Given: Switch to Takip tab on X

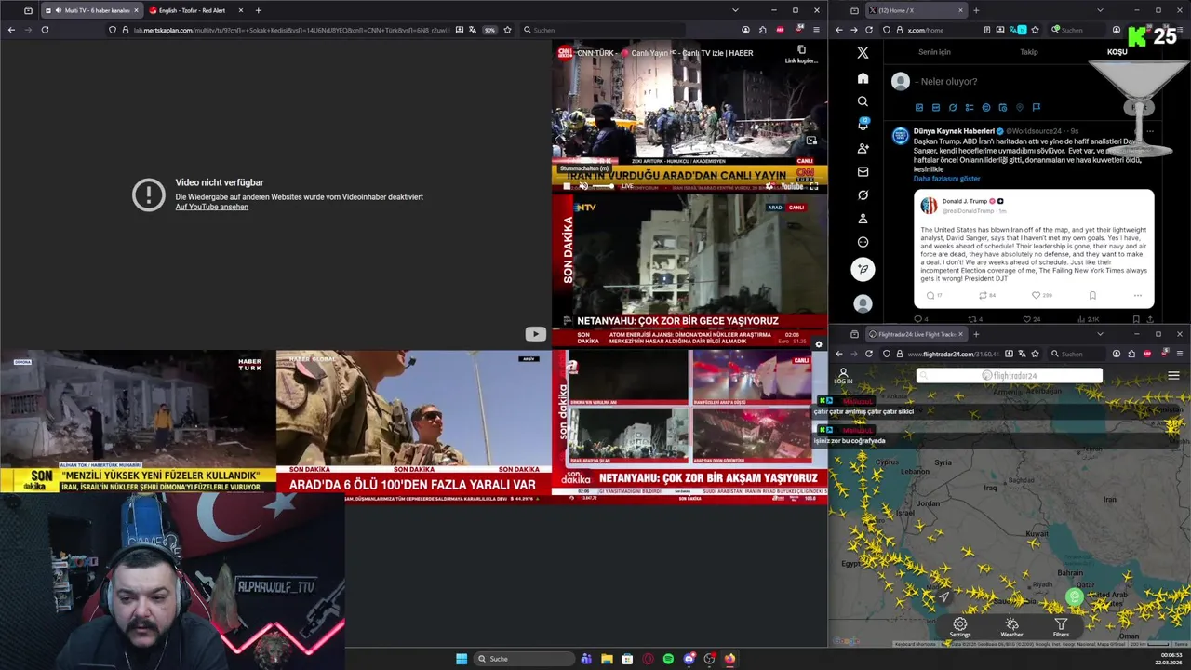Looking at the screenshot, I should pyautogui.click(x=1028, y=52).
